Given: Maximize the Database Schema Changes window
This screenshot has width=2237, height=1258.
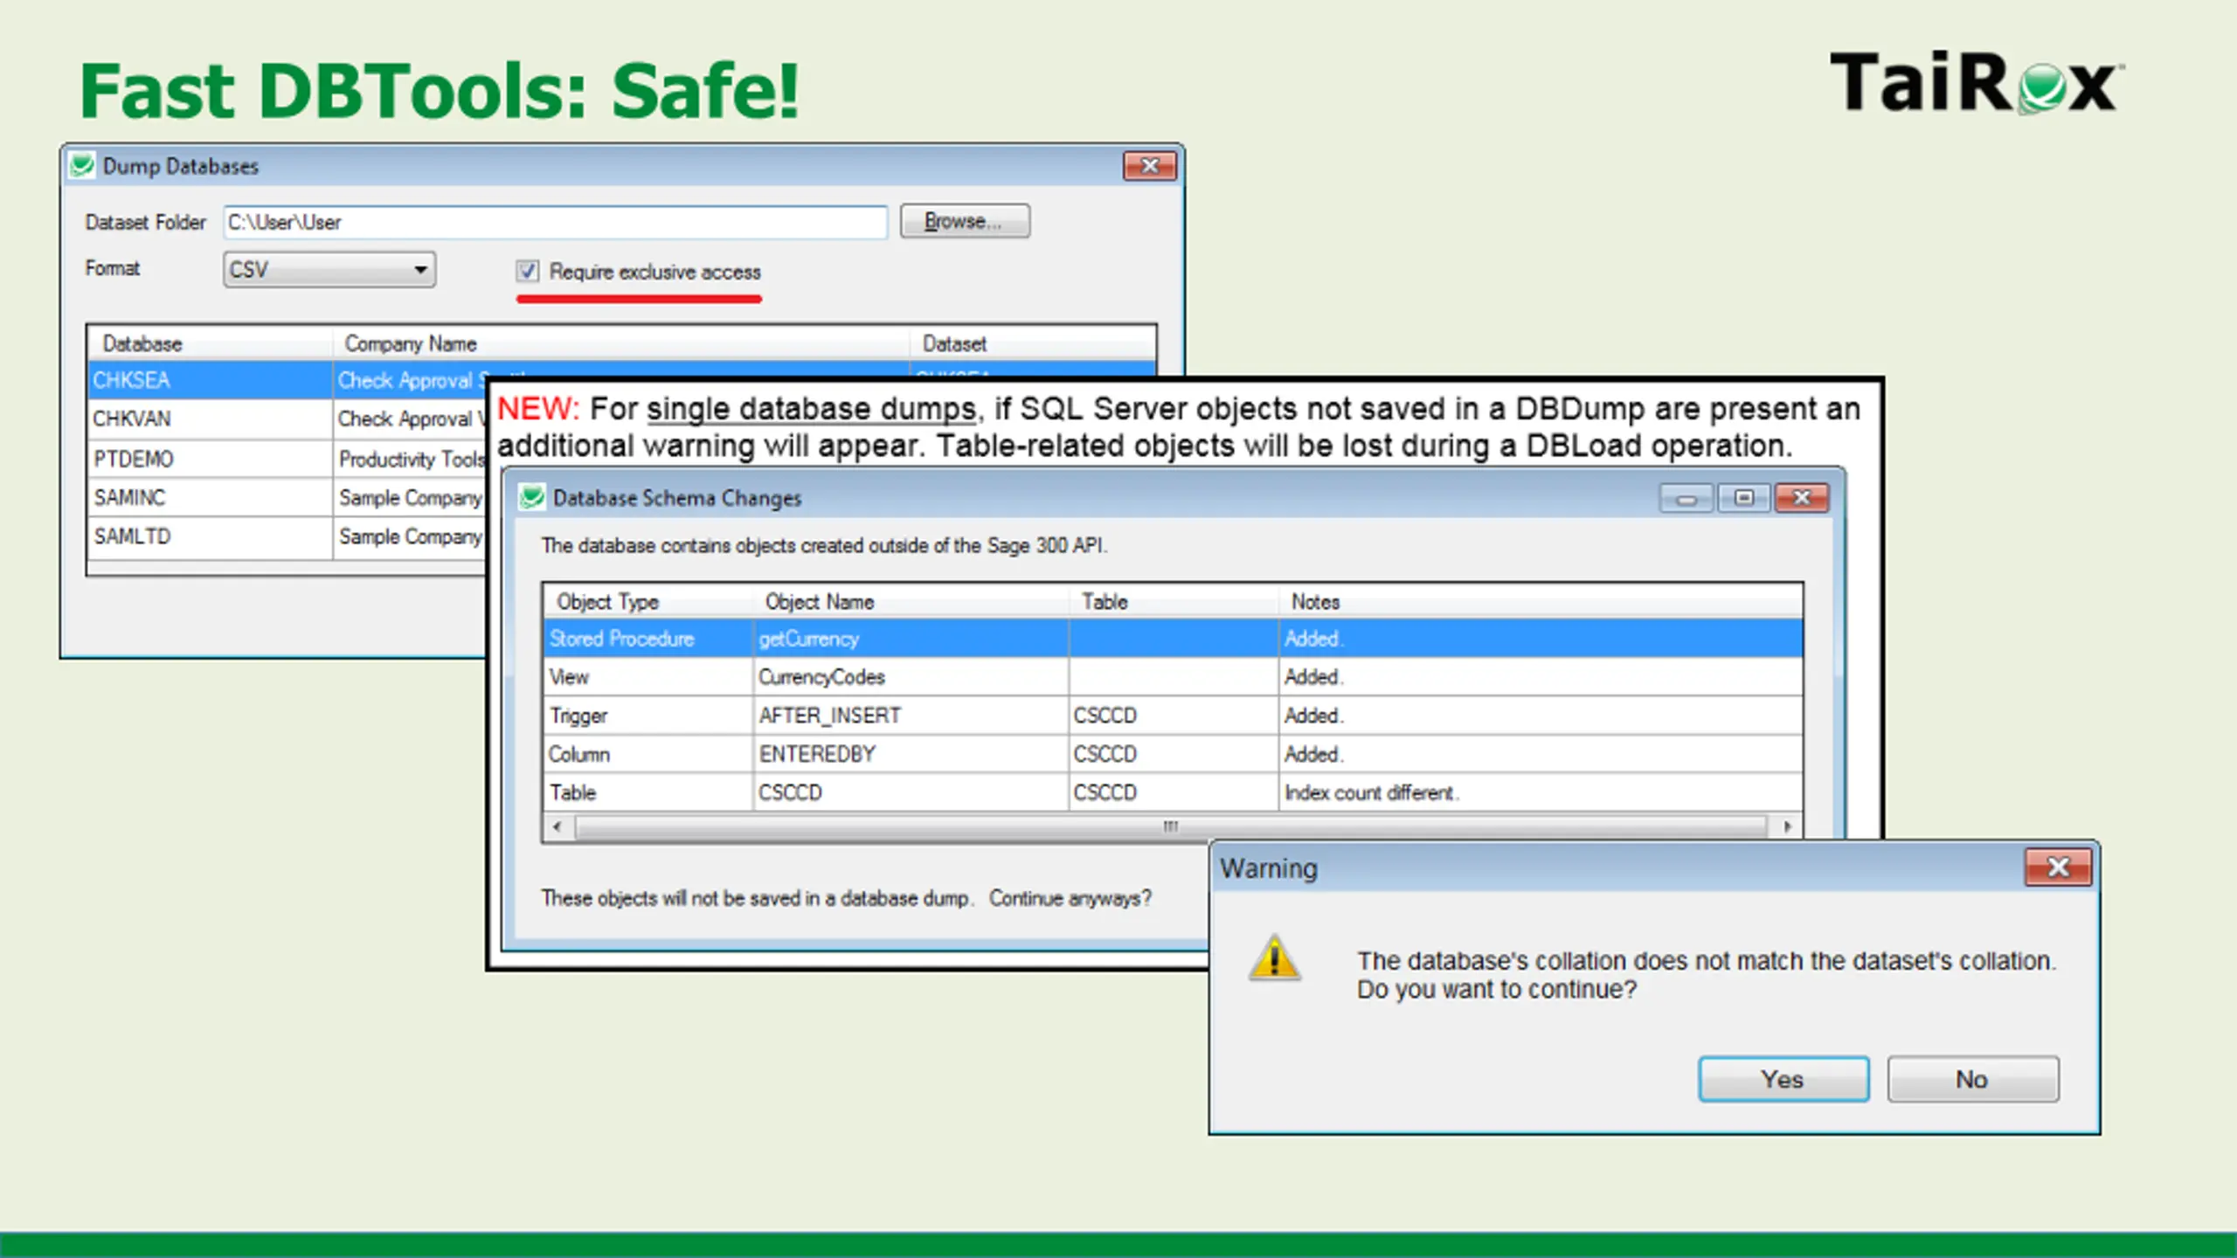Looking at the screenshot, I should click(1743, 498).
